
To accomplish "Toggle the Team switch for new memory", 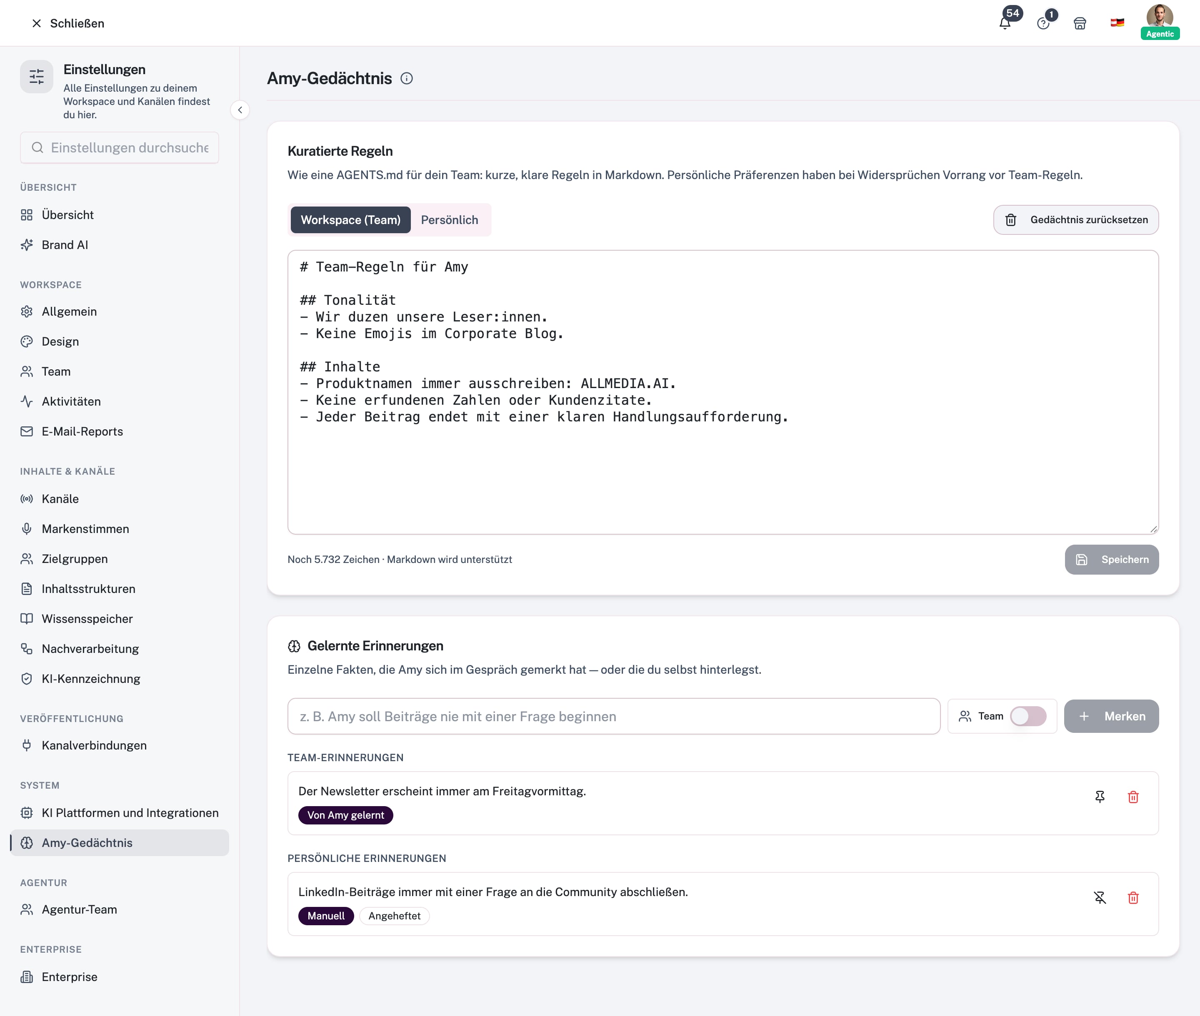I will click(1027, 717).
